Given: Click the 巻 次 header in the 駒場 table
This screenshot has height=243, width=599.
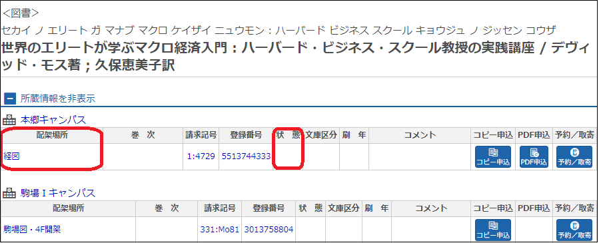Looking at the screenshot, I should pyautogui.click(x=167, y=208).
